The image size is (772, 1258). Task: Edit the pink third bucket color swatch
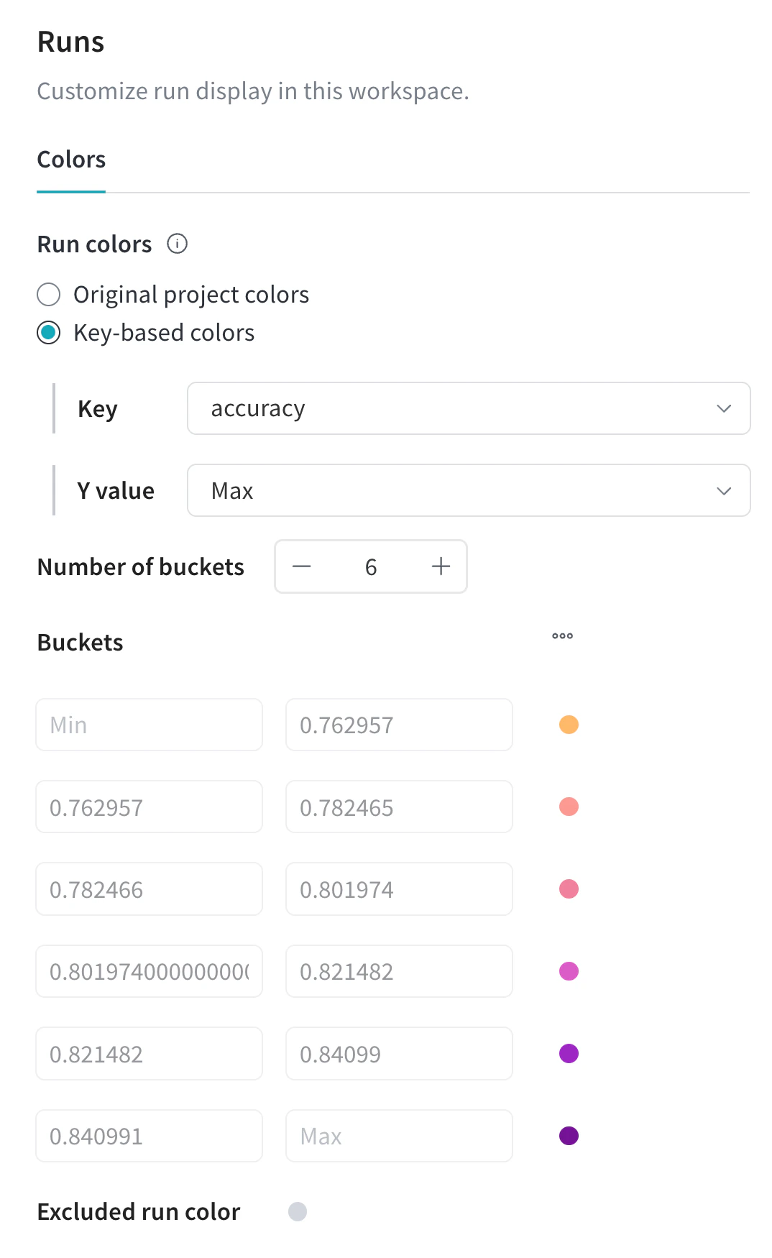(569, 889)
